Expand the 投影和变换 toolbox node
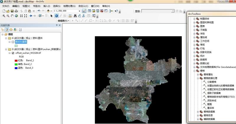 (194, 52)
